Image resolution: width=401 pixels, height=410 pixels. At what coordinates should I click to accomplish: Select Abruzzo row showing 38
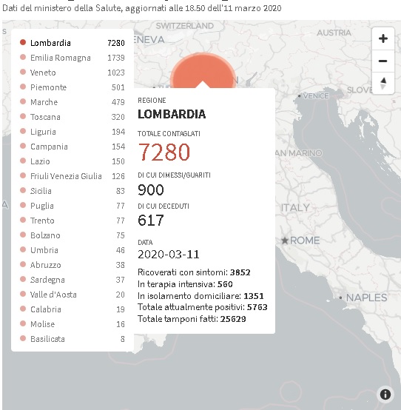coord(73,265)
